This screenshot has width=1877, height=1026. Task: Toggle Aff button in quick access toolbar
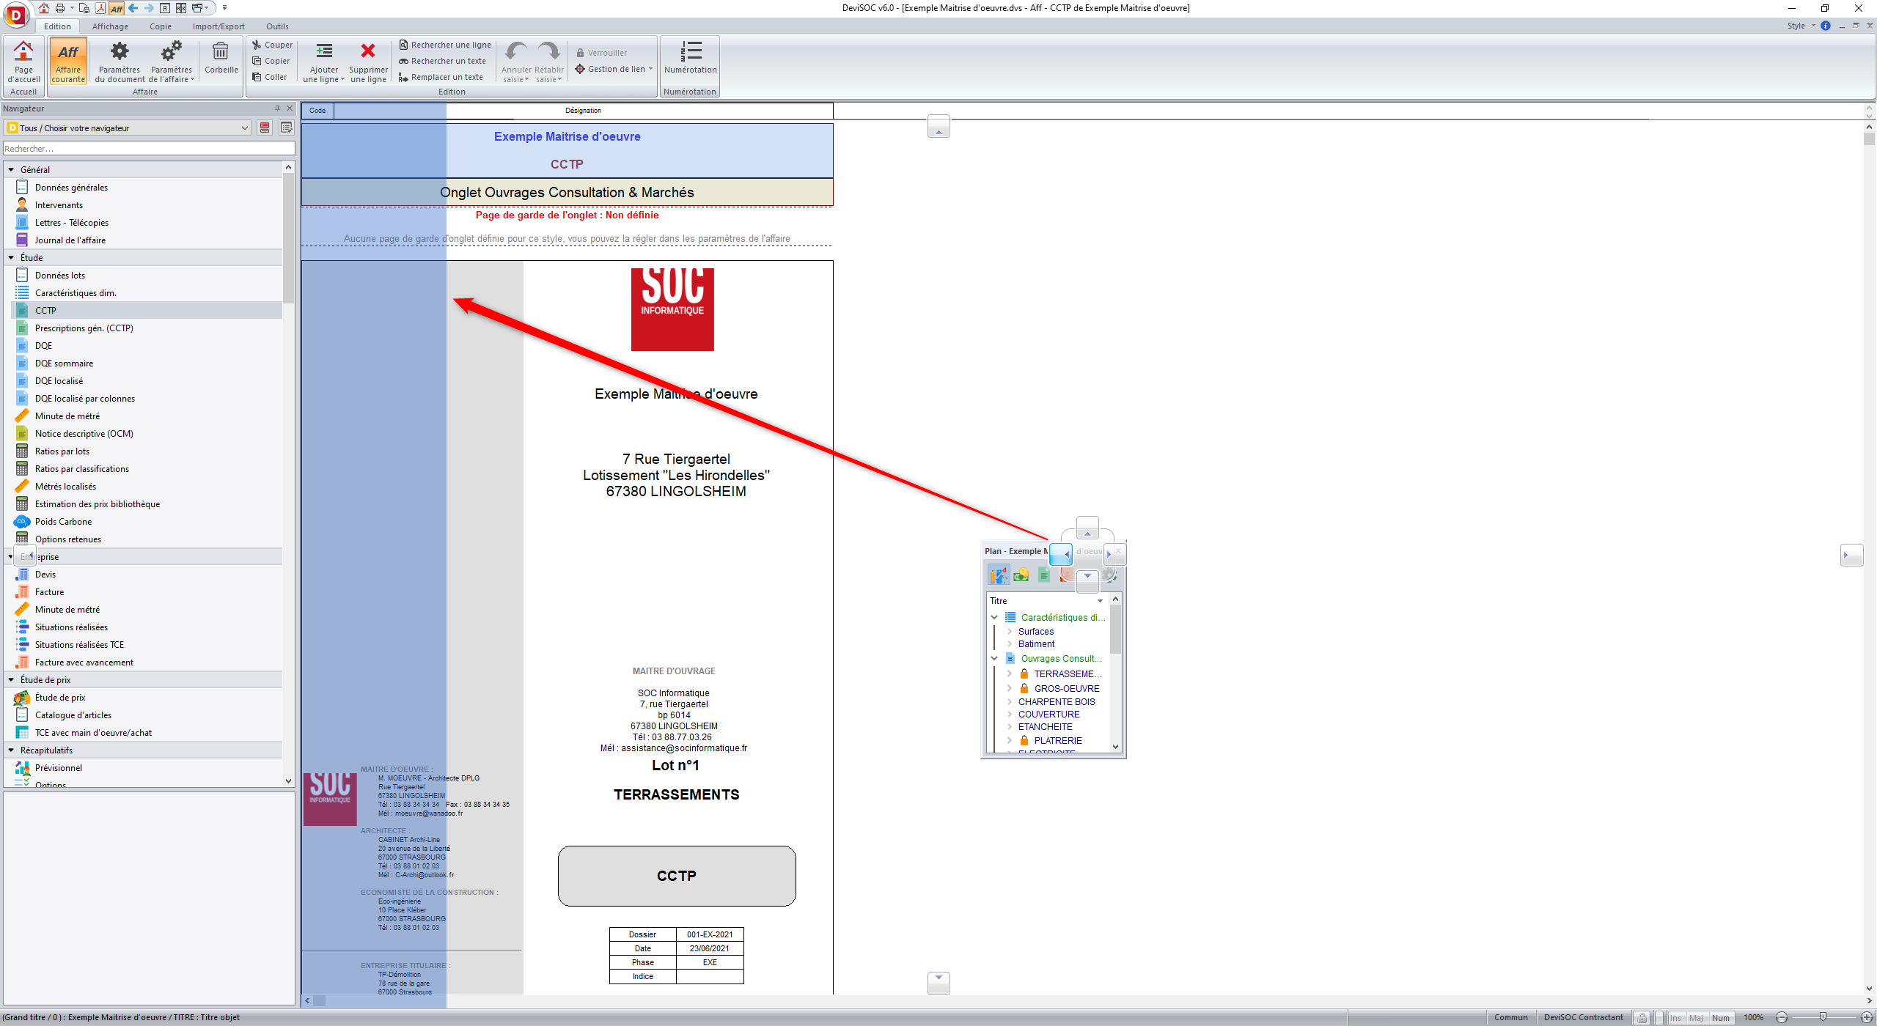point(117,8)
